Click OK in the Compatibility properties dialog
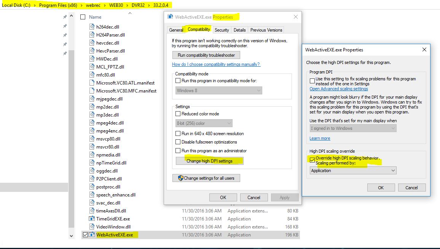440x249 pixels. point(223,197)
